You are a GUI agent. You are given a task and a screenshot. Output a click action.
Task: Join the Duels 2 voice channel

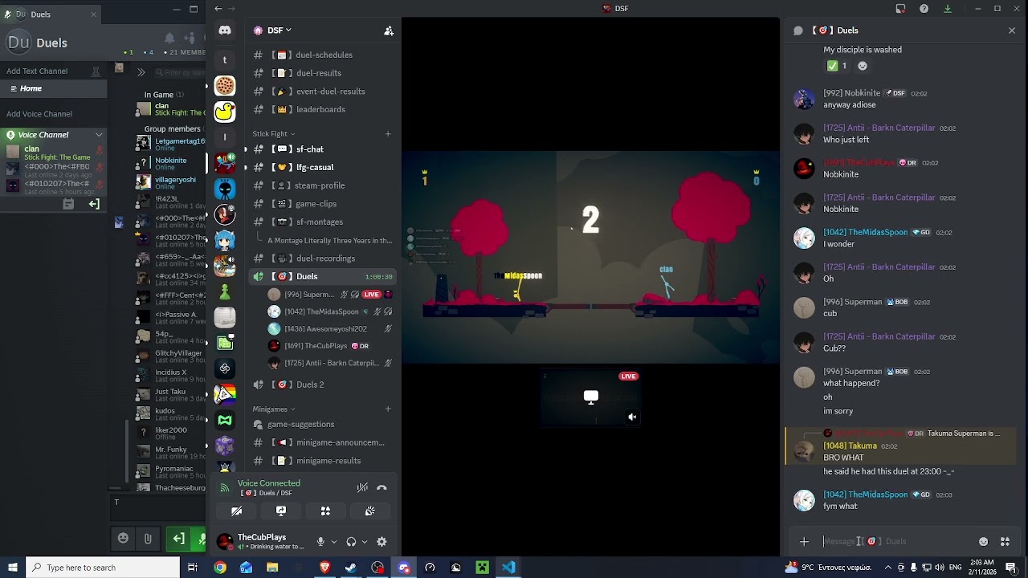click(321, 385)
